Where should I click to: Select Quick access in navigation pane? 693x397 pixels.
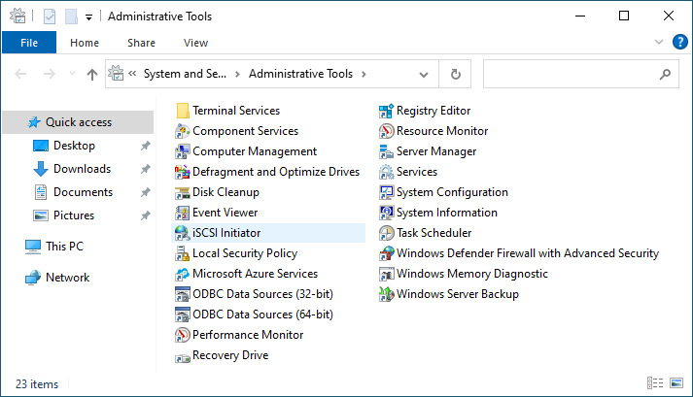(78, 122)
